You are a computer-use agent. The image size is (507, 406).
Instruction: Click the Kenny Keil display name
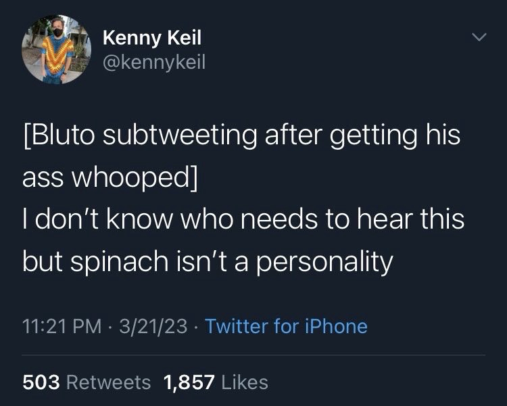[x=151, y=38]
